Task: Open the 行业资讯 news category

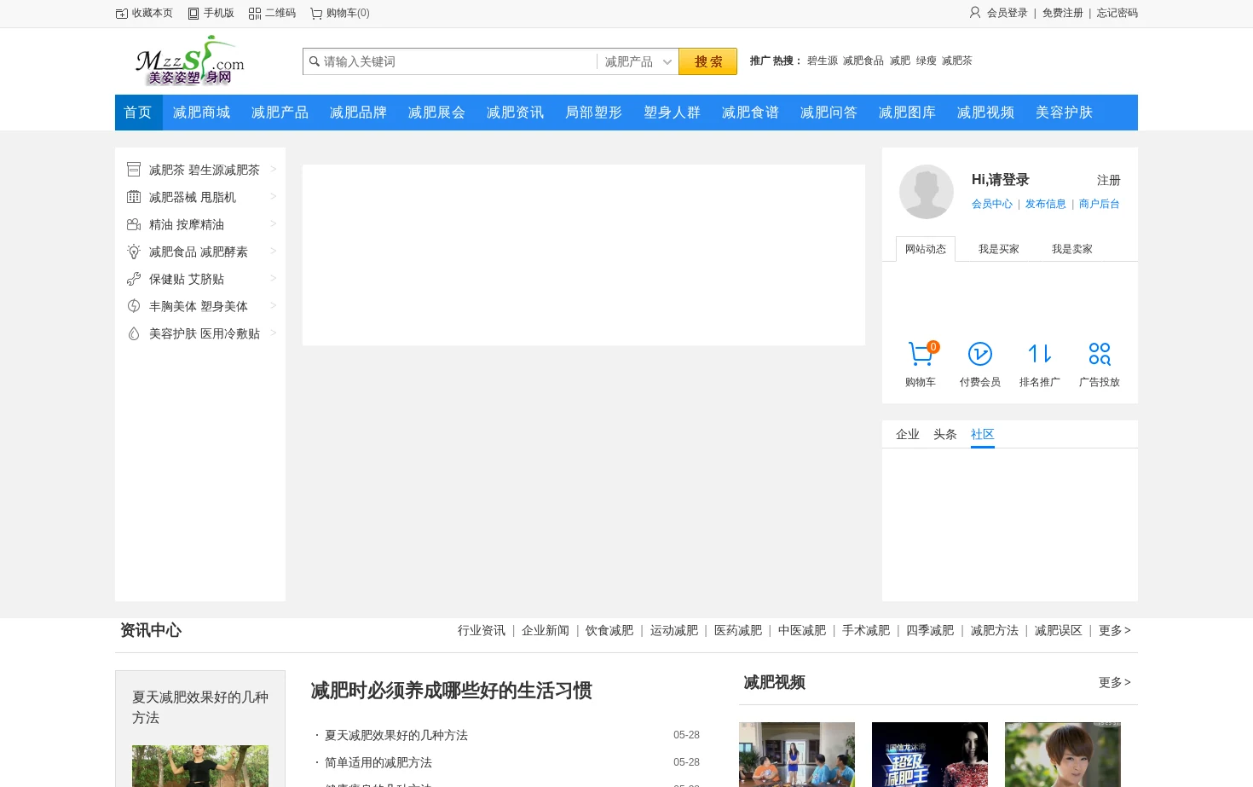Action: coord(482,630)
